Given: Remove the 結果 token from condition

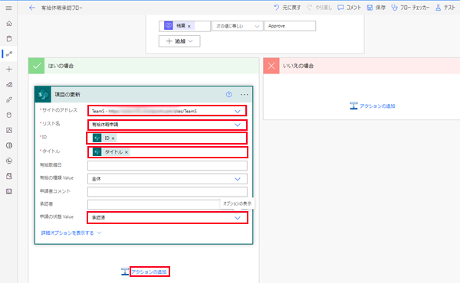Looking at the screenshot, I should point(189,26).
